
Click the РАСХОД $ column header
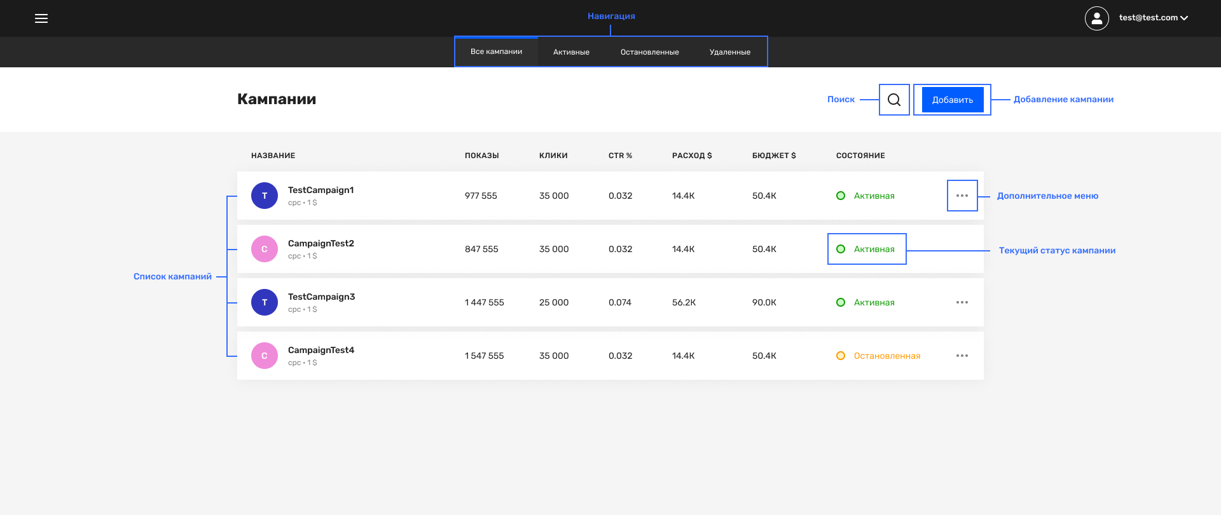tap(692, 156)
